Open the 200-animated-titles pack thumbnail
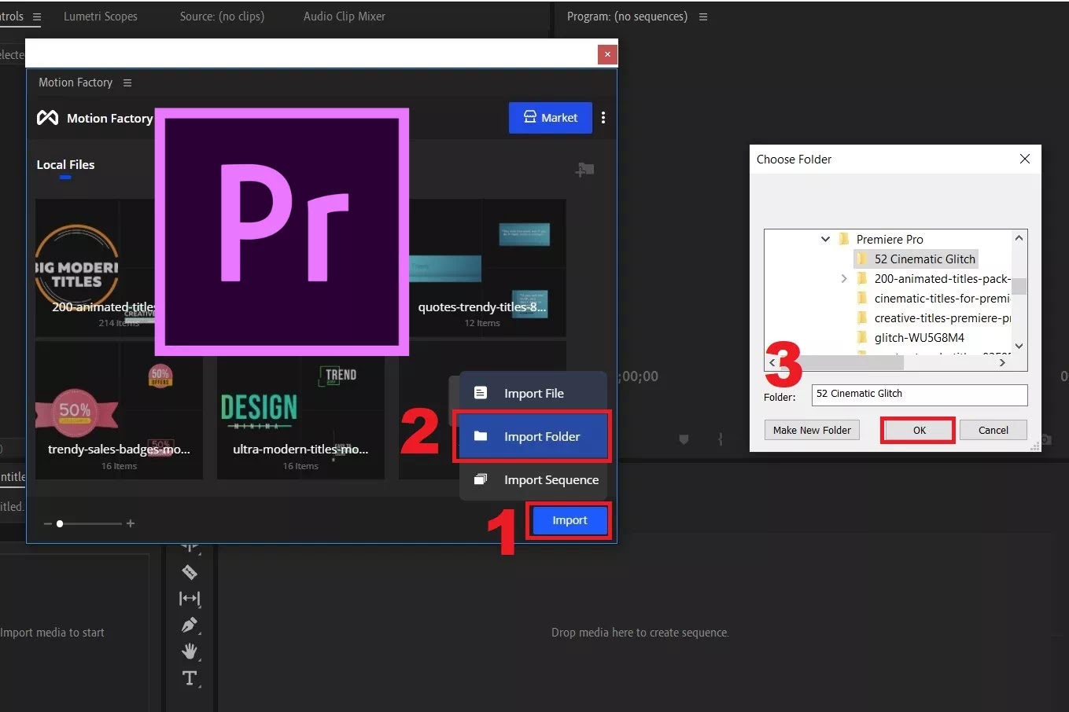This screenshot has width=1069, height=712. coord(94,268)
